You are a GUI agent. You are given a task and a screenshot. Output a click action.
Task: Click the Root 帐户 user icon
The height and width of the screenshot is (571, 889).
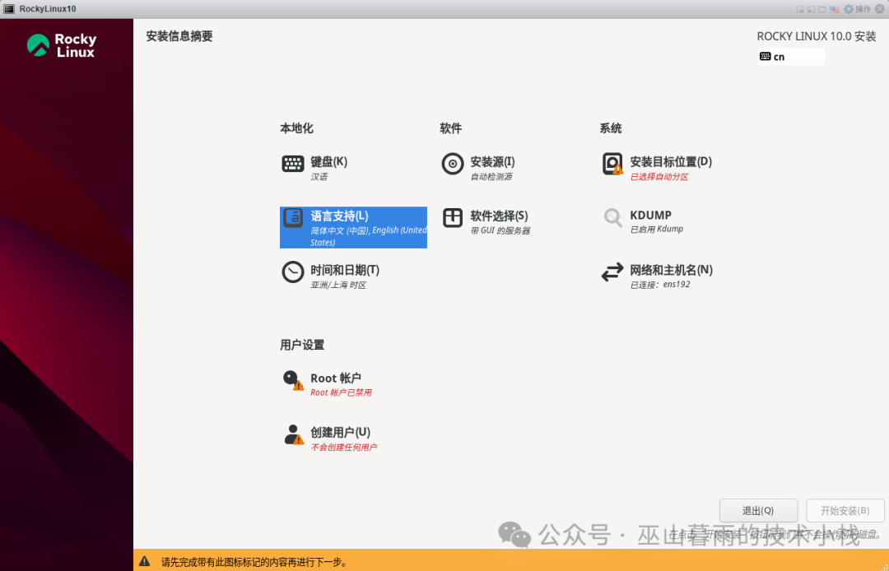[x=293, y=381]
